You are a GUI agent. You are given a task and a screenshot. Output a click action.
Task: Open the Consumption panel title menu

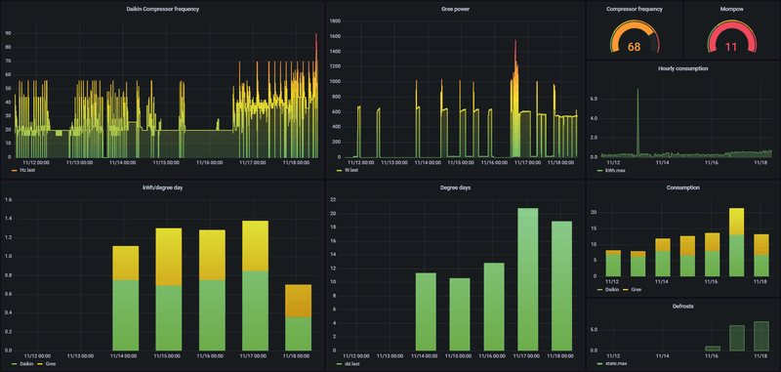coord(682,187)
